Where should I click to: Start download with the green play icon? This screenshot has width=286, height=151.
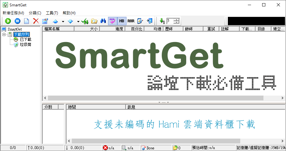[8, 21]
